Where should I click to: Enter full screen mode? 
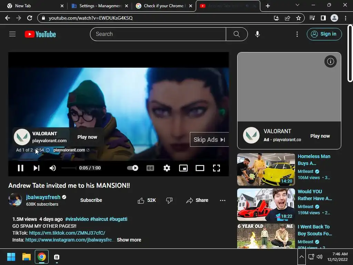tap(216, 168)
